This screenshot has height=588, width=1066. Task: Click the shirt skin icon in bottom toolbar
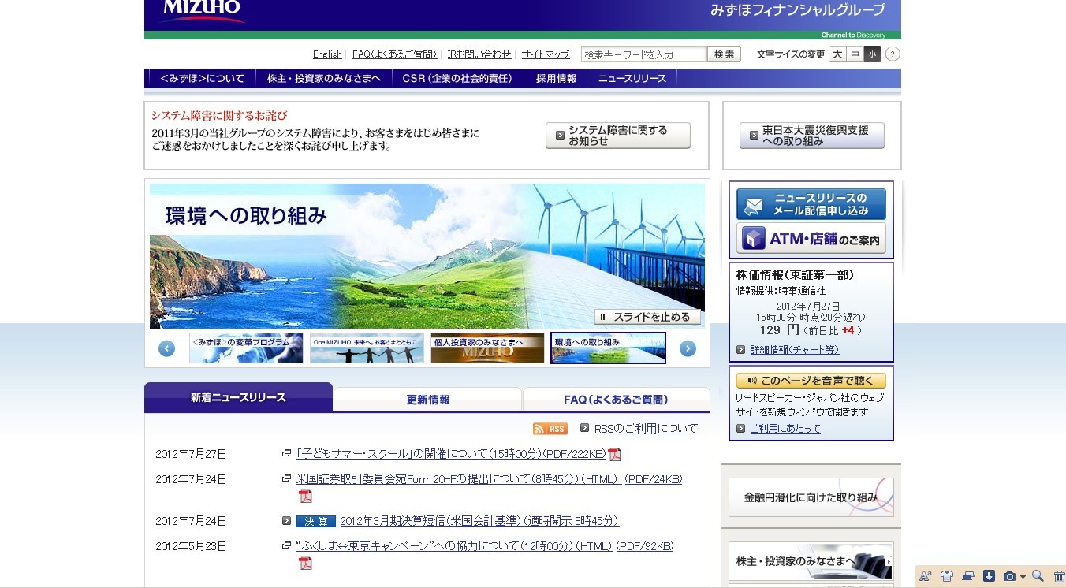pyautogui.click(x=948, y=576)
